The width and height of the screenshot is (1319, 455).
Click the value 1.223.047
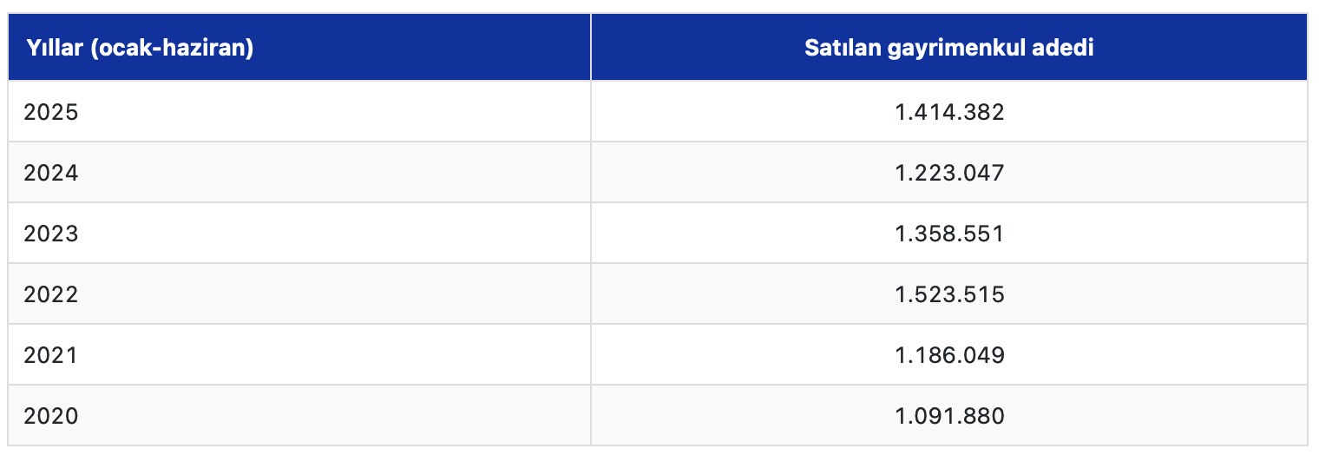click(x=949, y=173)
